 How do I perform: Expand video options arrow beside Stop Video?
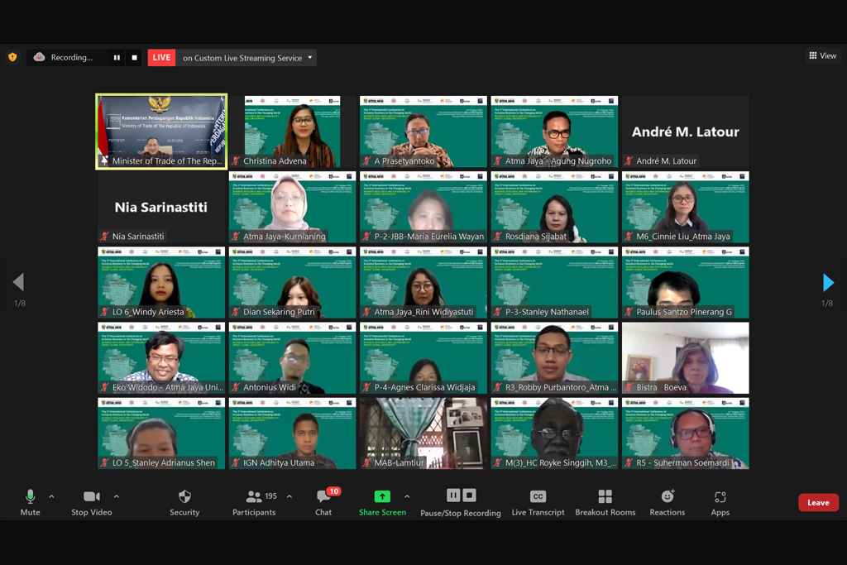[116, 496]
